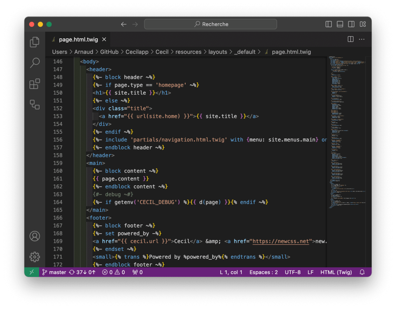Open the Accounts menu icon

coord(35,236)
